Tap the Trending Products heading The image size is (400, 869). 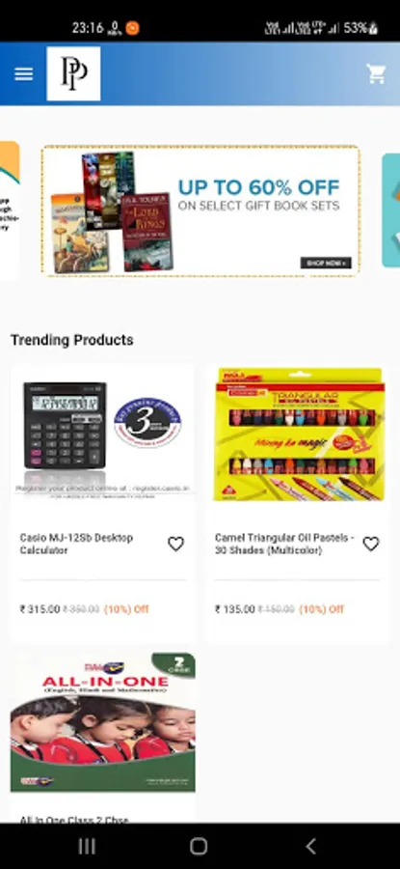(72, 340)
